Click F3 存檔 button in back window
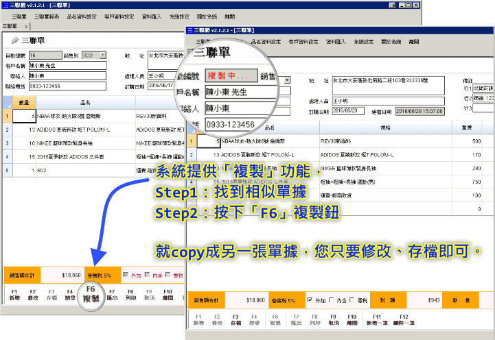 [x=51, y=295]
